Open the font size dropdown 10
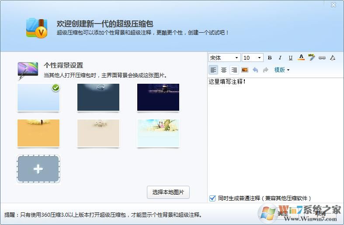The width and height of the screenshot is (344, 225). point(253,58)
